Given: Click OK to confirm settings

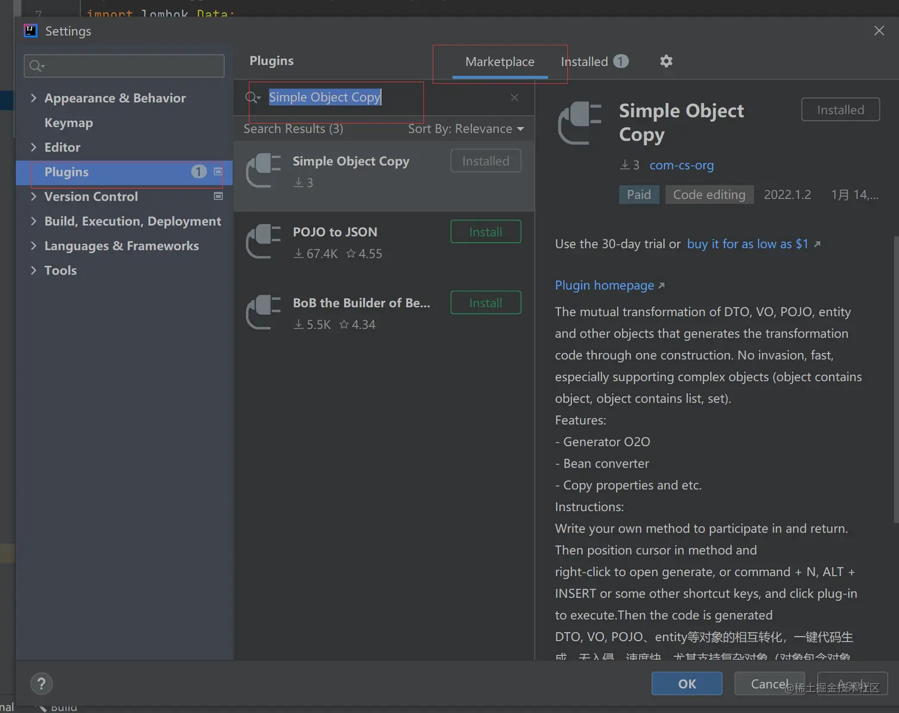Looking at the screenshot, I should click(x=687, y=684).
